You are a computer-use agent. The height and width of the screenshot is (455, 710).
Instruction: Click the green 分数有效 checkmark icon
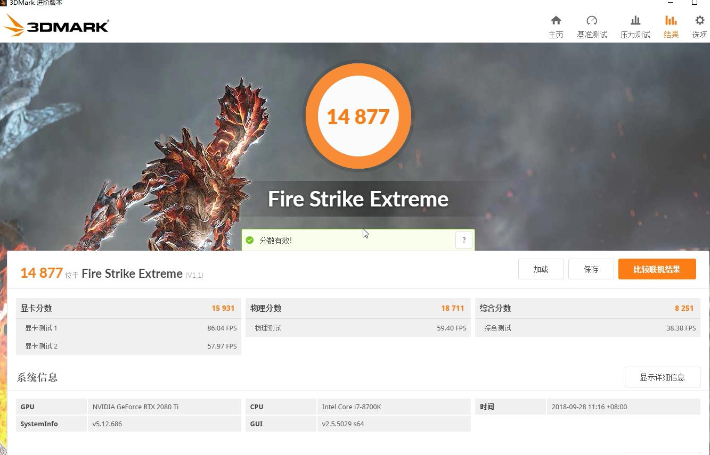point(250,240)
